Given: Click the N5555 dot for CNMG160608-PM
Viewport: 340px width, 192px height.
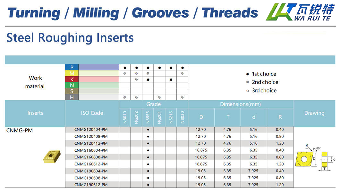Looking at the screenshot, I should 148,157.
